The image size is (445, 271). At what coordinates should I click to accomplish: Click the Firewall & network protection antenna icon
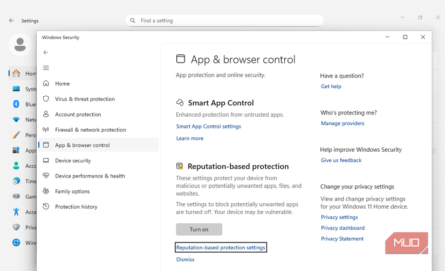(x=46, y=130)
